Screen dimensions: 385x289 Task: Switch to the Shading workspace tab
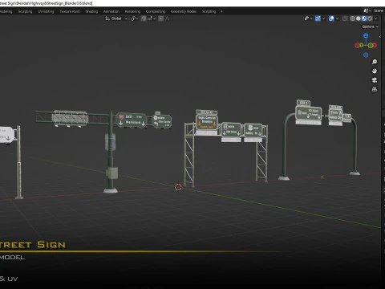91,11
